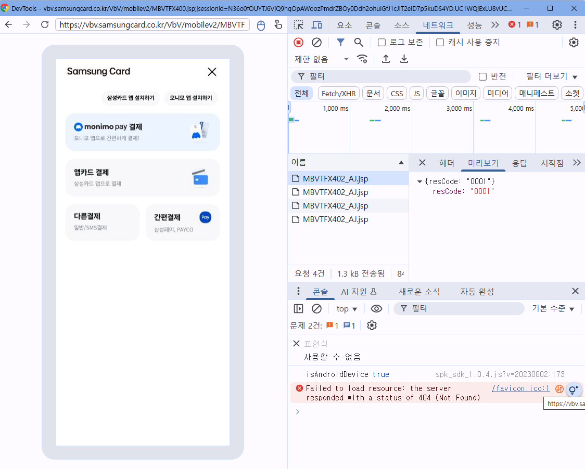Click the orange issues count badge
Image resolution: width=585 pixels, height=469 pixels.
click(532, 24)
